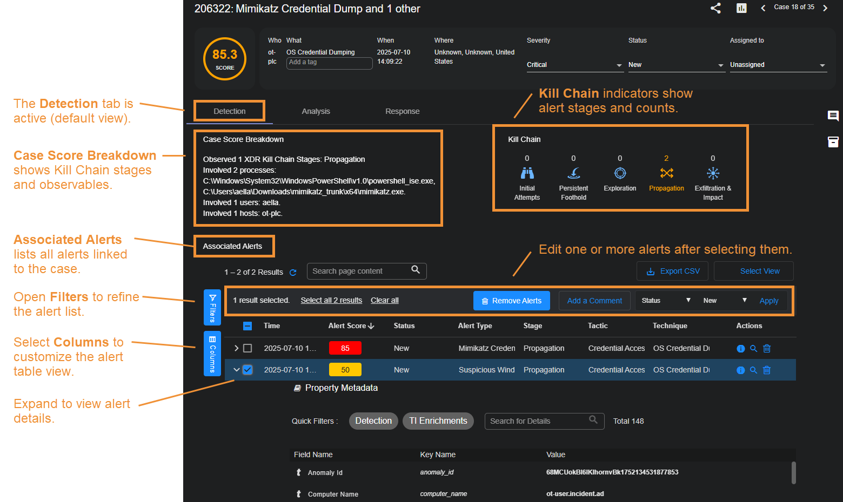
Task: Open the Severity Critical dropdown
Action: coord(574,65)
